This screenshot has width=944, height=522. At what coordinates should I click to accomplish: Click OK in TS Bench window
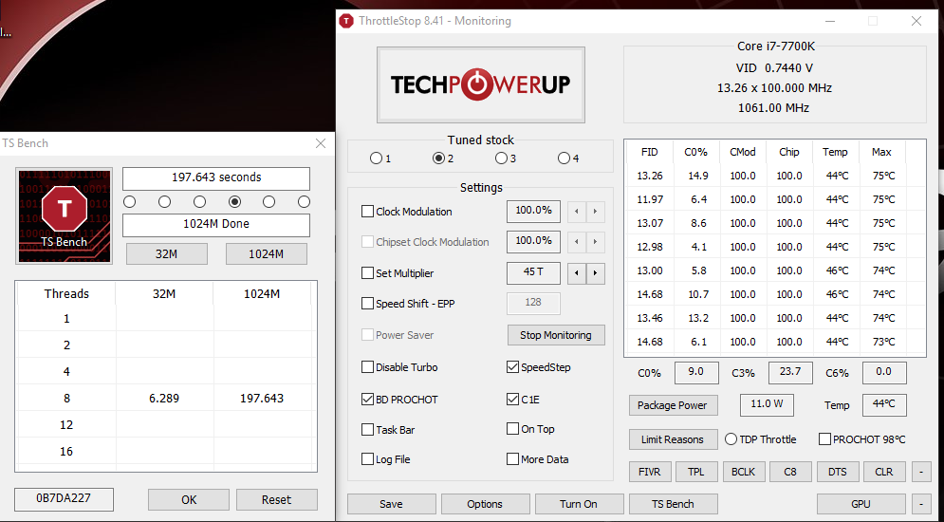click(189, 500)
